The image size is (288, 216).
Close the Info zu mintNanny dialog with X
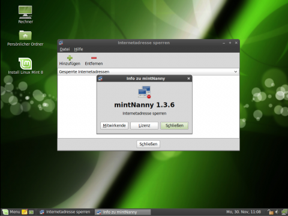click(188, 79)
